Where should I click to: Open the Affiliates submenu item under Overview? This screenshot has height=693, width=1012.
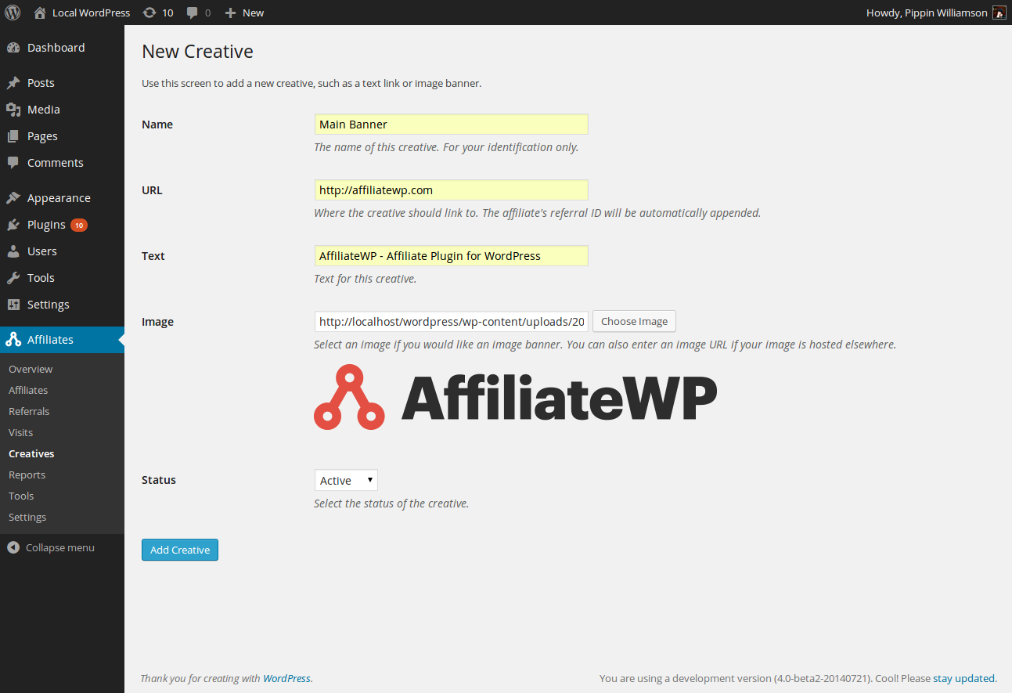pos(28,390)
